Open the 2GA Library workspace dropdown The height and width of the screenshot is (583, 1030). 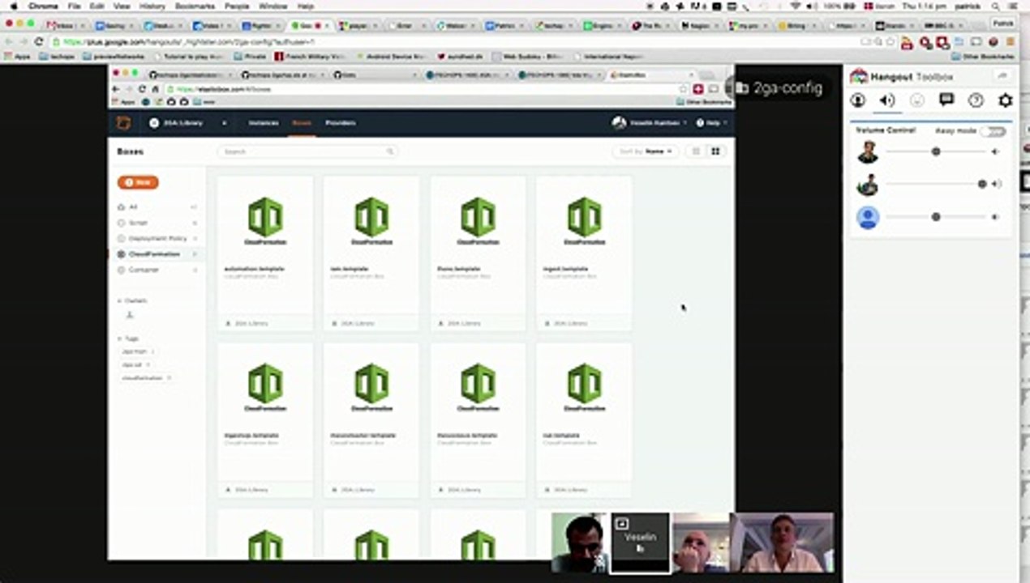pyautogui.click(x=188, y=123)
